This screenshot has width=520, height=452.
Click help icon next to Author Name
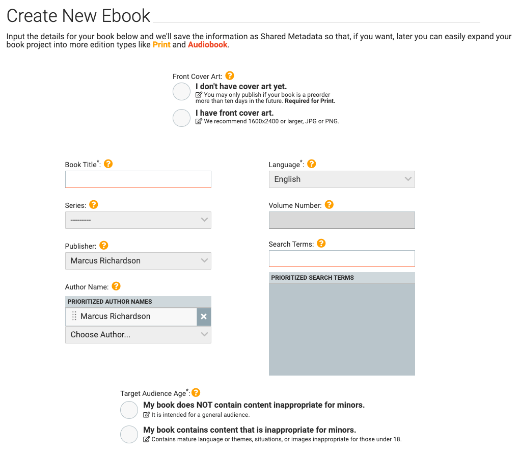(x=116, y=286)
